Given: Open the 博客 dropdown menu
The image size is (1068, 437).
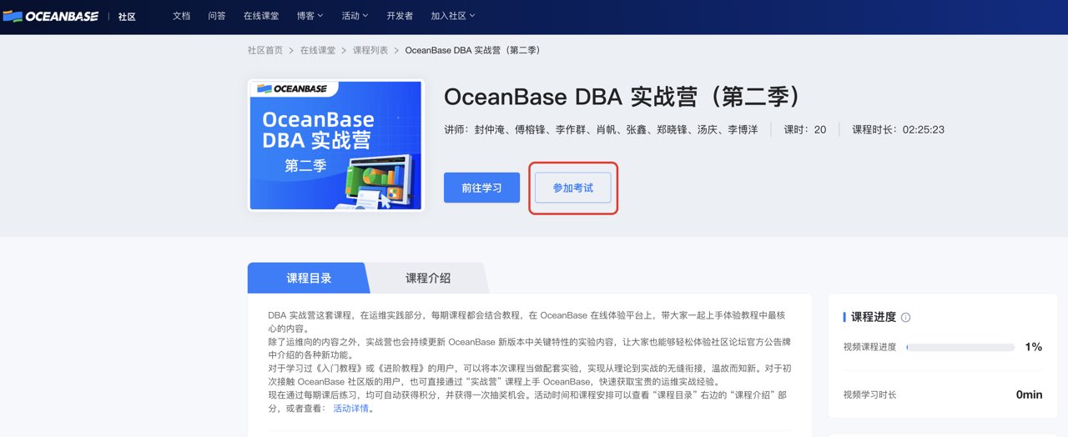Looking at the screenshot, I should coord(310,16).
